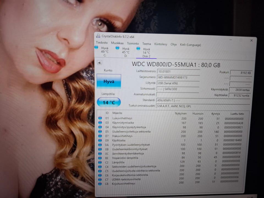Open the Teema menu
The image size is (264, 198).
[147, 44]
